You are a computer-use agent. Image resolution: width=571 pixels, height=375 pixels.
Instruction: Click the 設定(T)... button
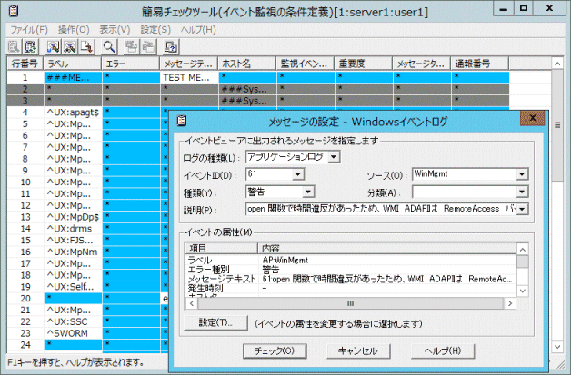pyautogui.click(x=215, y=321)
